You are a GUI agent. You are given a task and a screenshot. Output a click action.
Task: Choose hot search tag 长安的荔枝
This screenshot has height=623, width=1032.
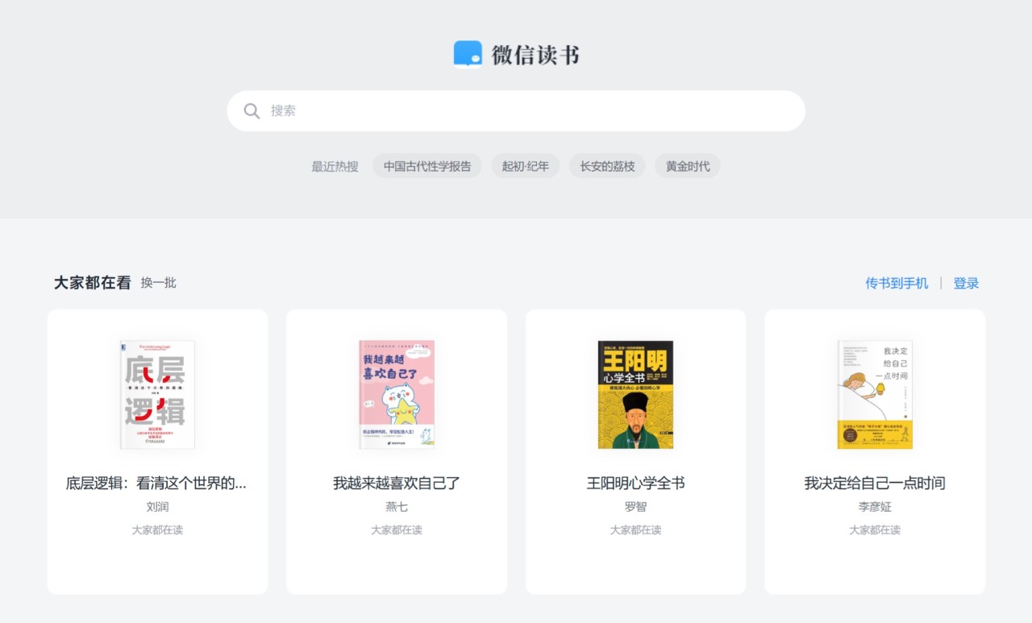click(607, 166)
